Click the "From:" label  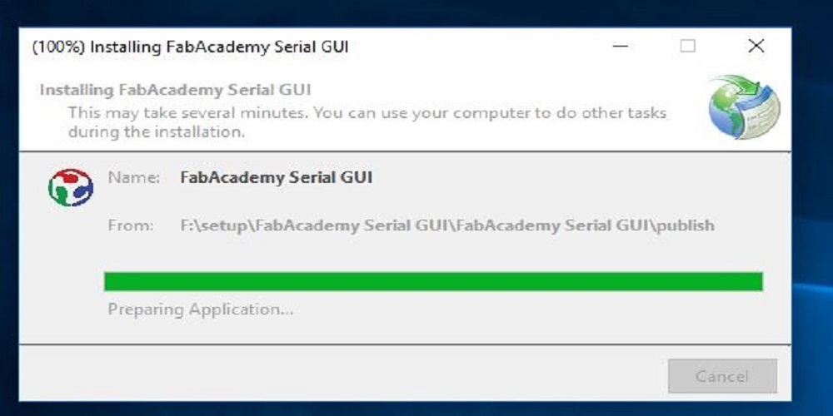(x=131, y=225)
